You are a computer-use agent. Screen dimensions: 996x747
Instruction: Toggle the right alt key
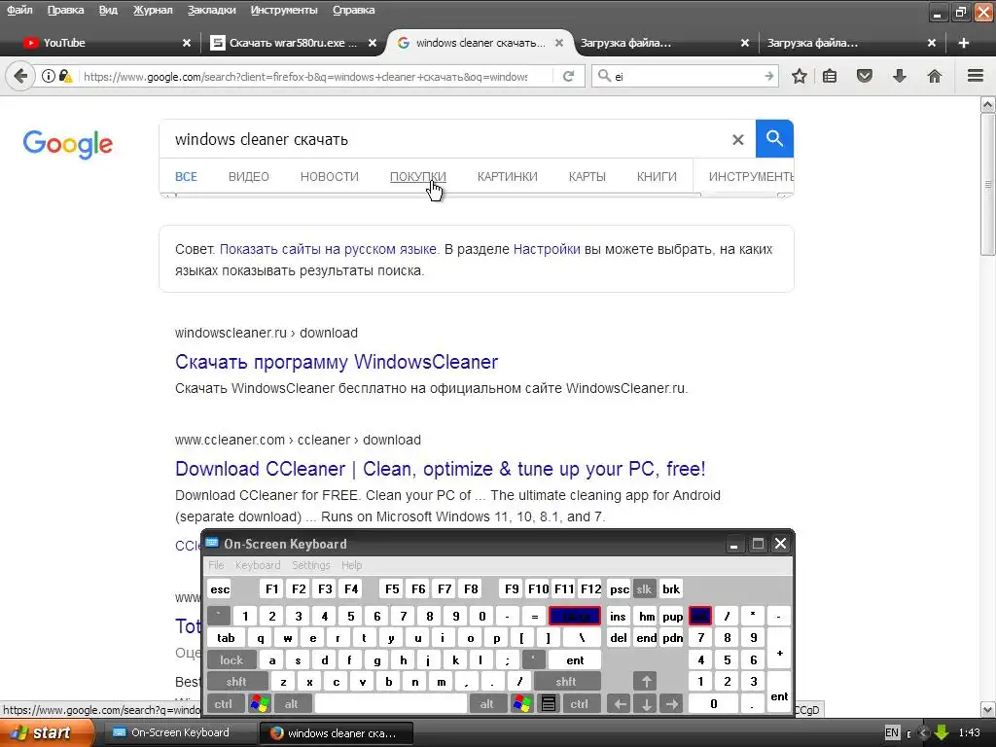point(487,703)
